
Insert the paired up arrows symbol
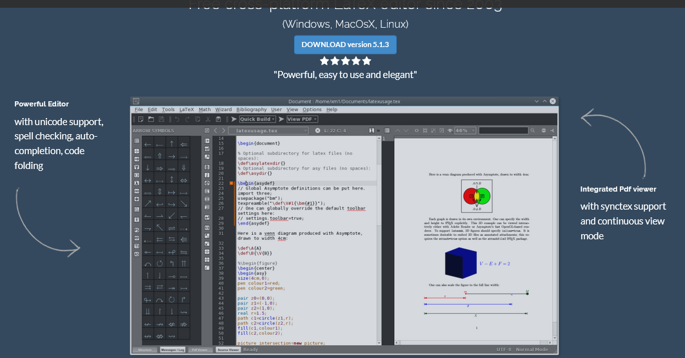point(183,263)
